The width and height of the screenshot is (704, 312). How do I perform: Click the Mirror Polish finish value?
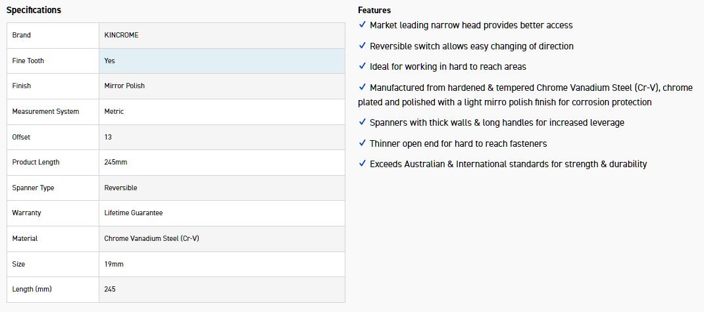[x=124, y=86]
